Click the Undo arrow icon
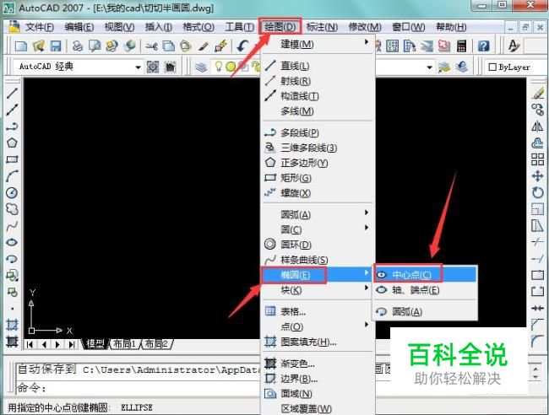Viewport: 549px width, 415px height. (242, 46)
